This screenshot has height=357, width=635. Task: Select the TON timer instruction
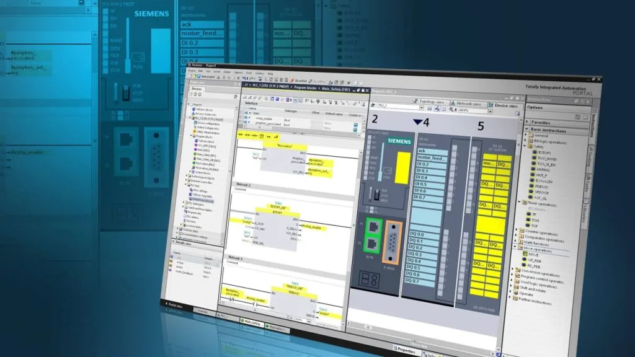[x=533, y=221]
